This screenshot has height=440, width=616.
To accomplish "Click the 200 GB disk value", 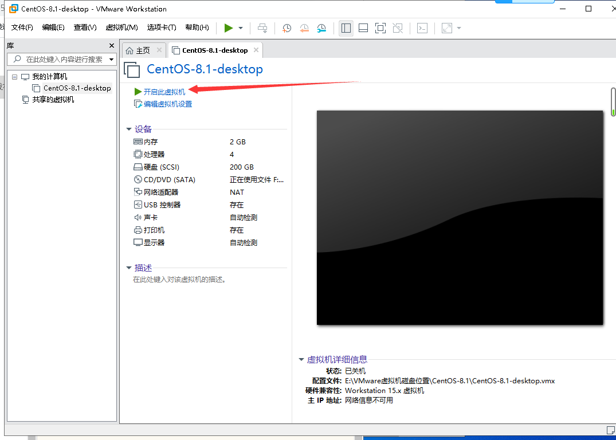I will coord(242,167).
